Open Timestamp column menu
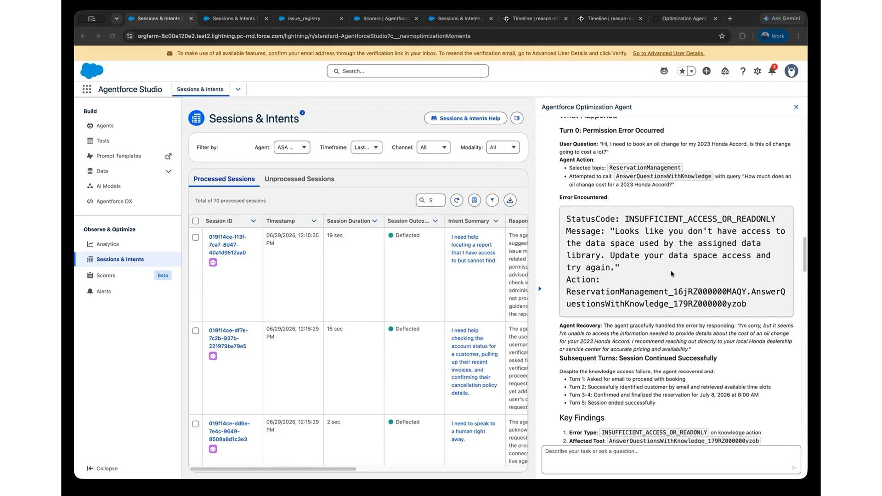882x496 pixels. pyautogui.click(x=314, y=221)
